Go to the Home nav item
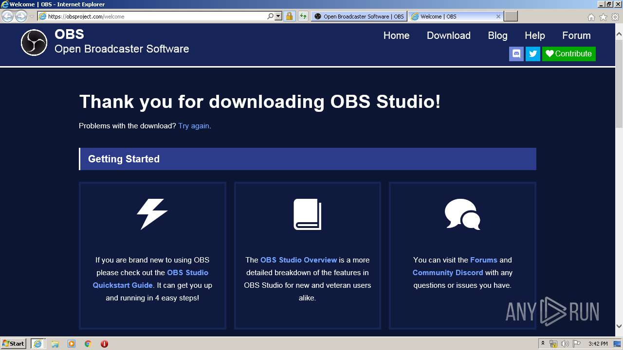Viewport: 623px width, 350px height. coord(396,35)
